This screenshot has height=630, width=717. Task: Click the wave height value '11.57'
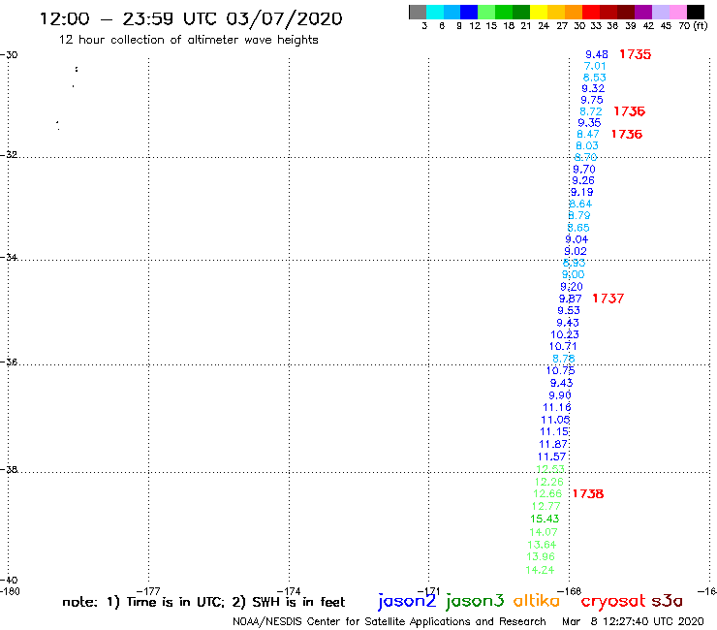point(552,457)
